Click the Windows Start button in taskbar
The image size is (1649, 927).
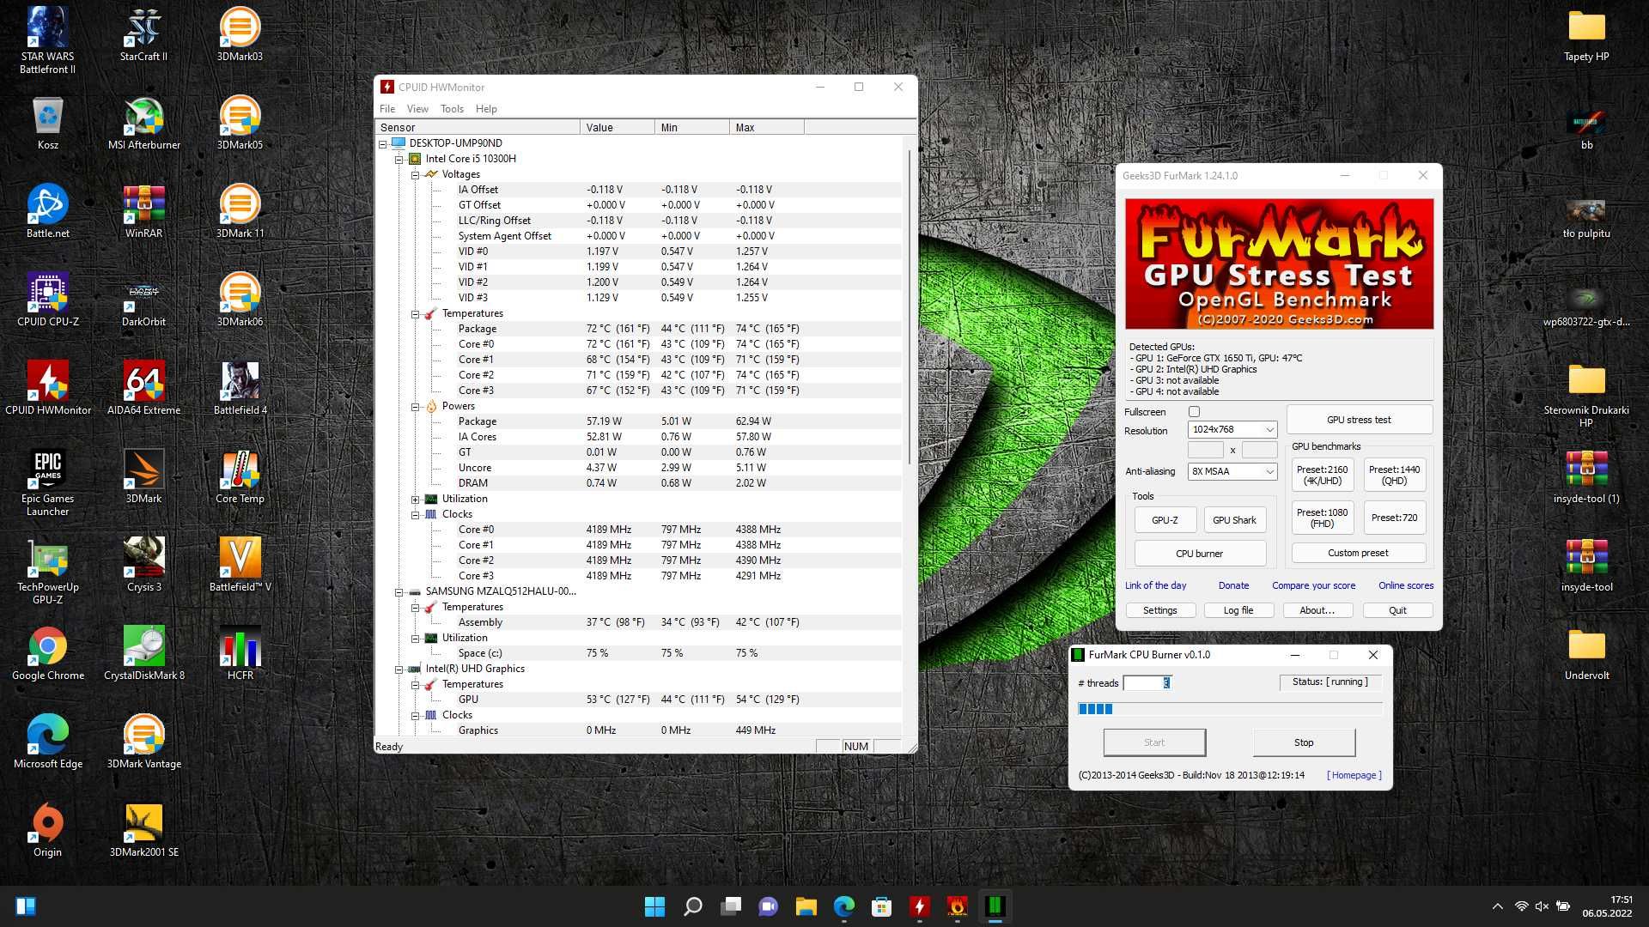tap(654, 906)
